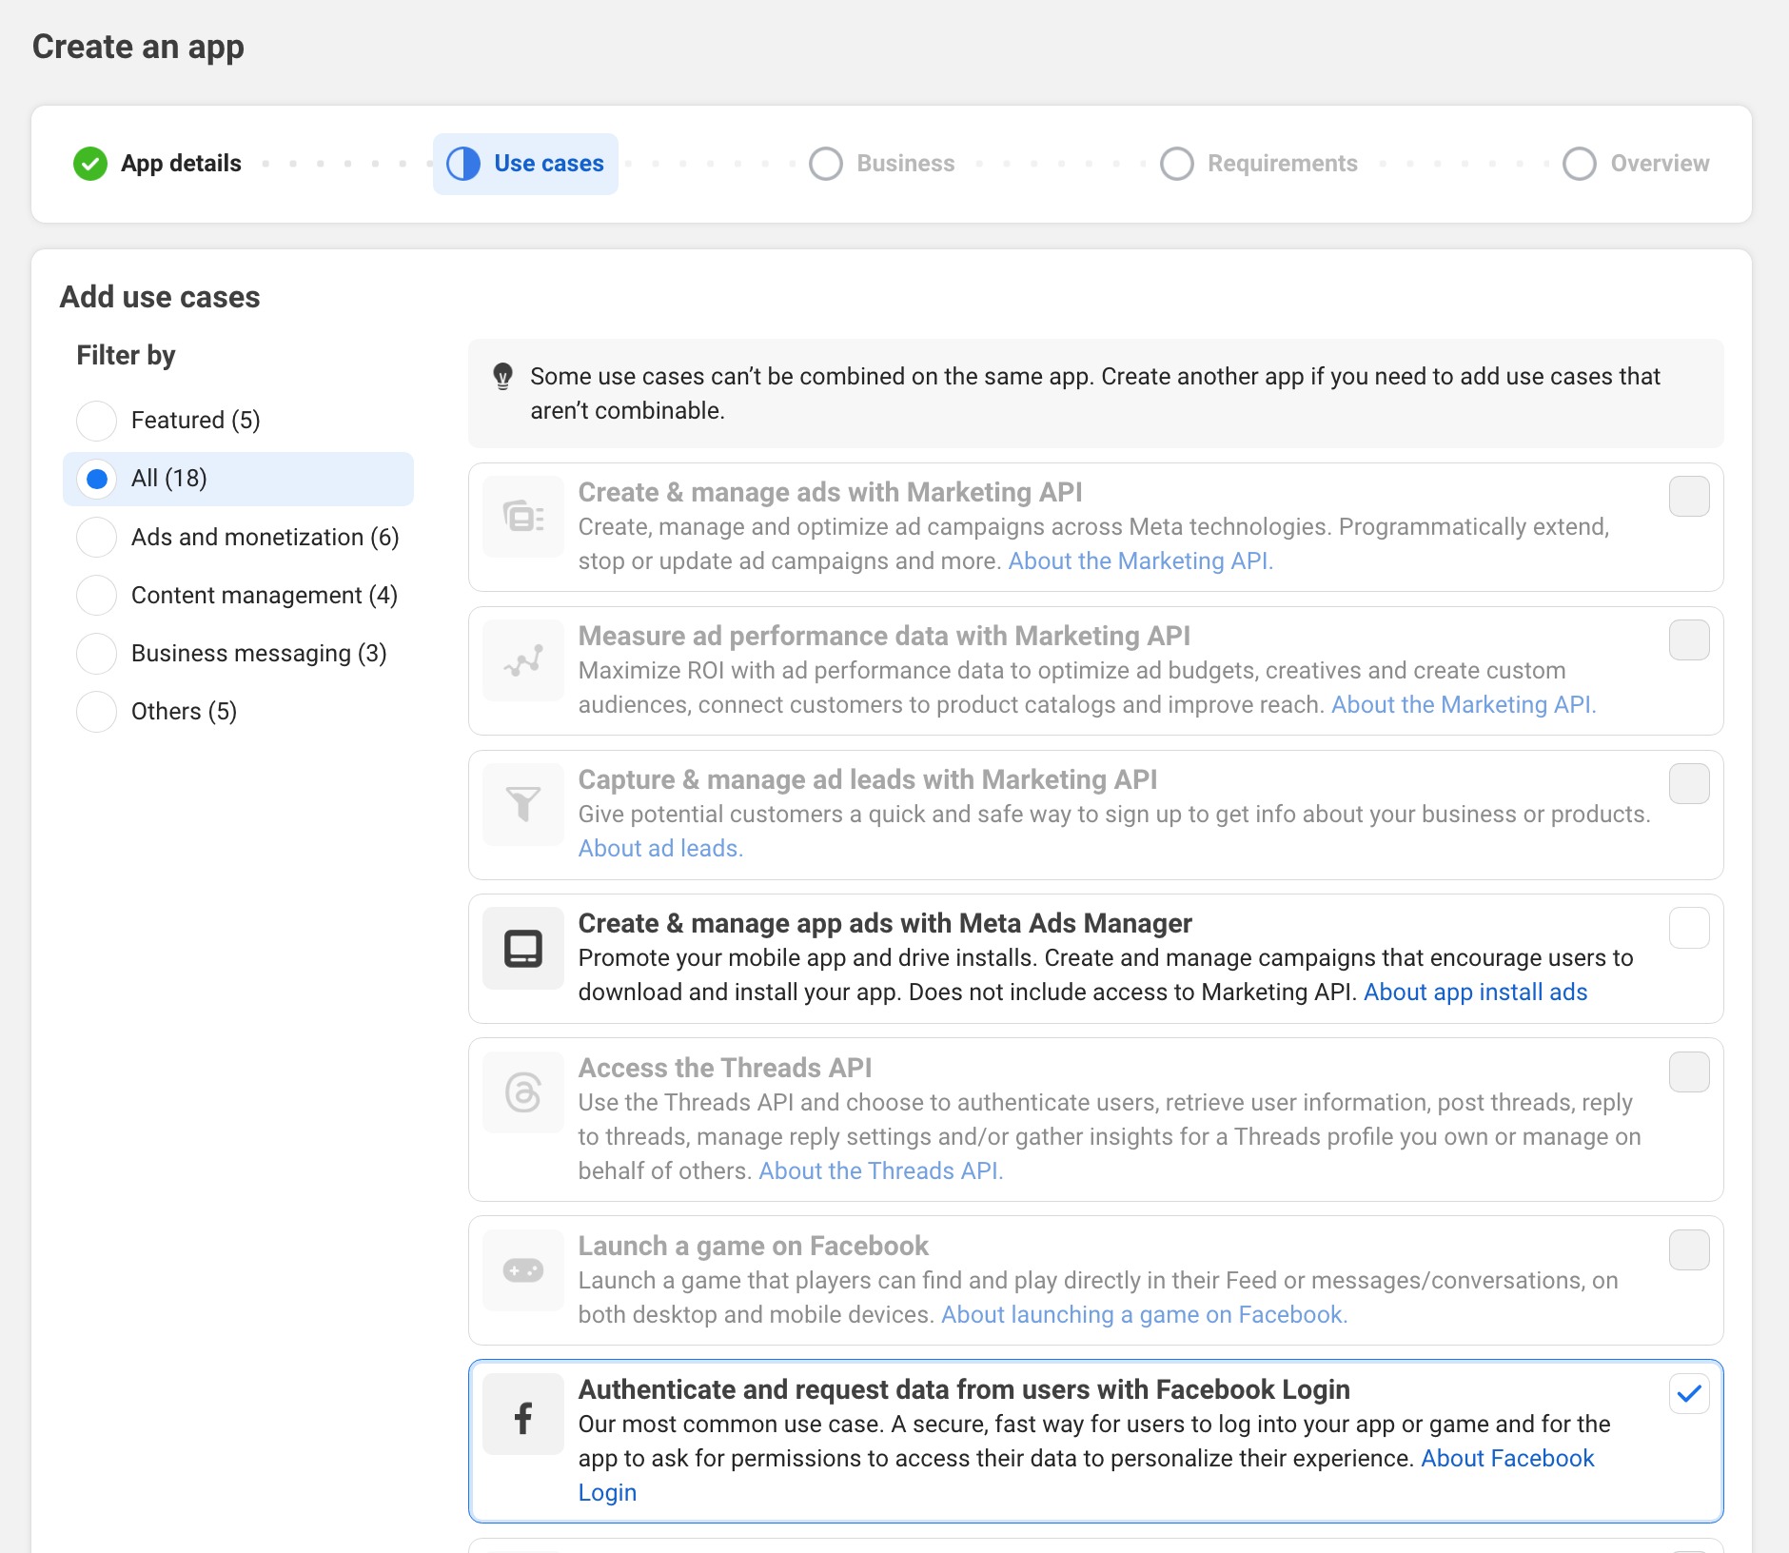Check Measure ad performance data checkbox
This screenshot has height=1553, width=1789.
pyautogui.click(x=1689, y=640)
